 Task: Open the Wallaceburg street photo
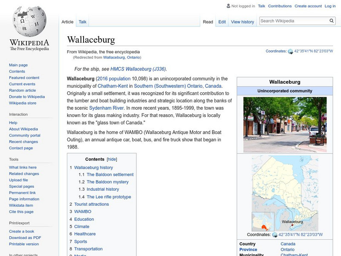click(x=285, y=125)
